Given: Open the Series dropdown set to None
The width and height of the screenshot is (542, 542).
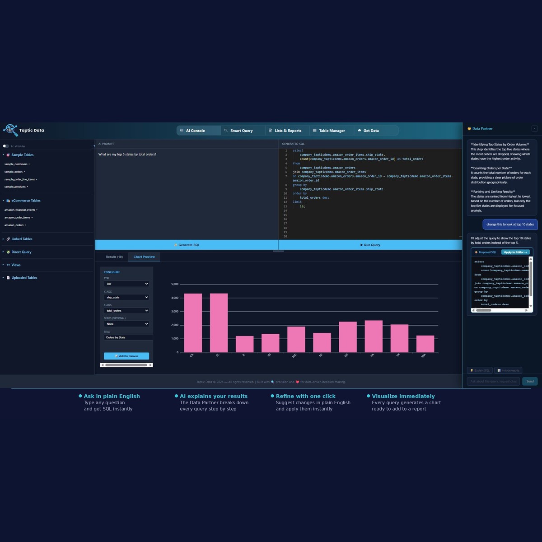Looking at the screenshot, I should point(126,324).
